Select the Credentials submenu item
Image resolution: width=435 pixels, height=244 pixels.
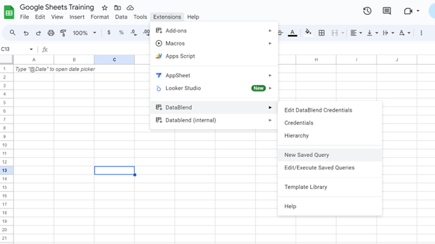(x=330, y=123)
